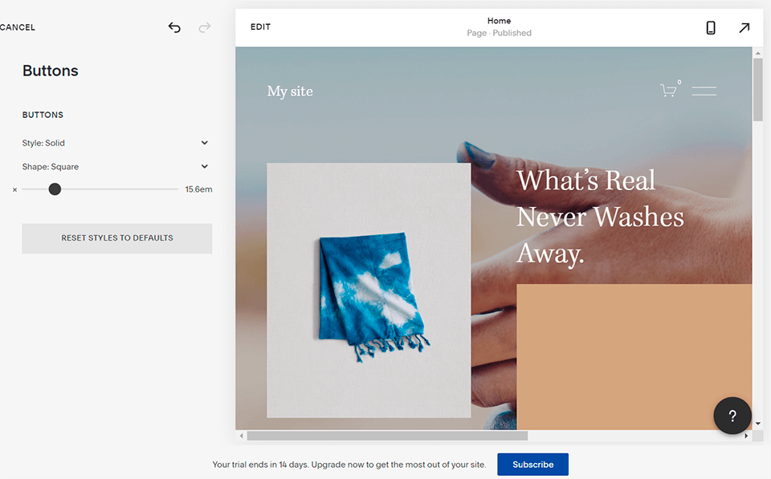Click the help question mark bubble
Screen dimensions: 771x479
(x=732, y=416)
